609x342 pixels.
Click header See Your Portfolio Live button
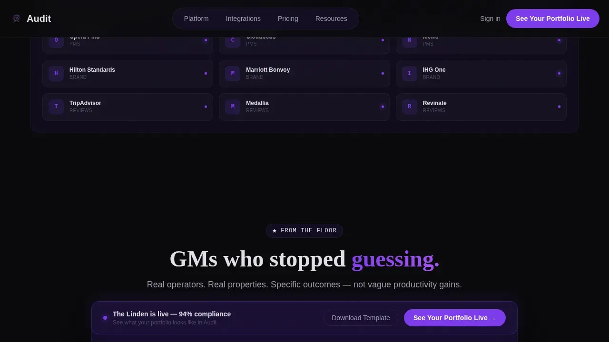pos(553,19)
